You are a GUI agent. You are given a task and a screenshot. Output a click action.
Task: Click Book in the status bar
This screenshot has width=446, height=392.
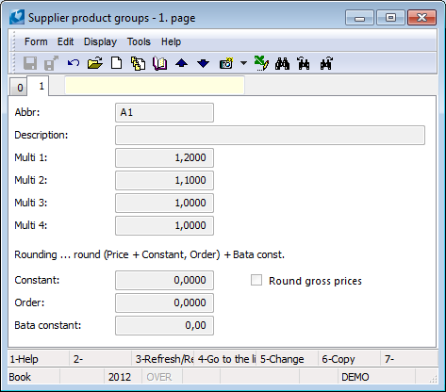(20, 377)
